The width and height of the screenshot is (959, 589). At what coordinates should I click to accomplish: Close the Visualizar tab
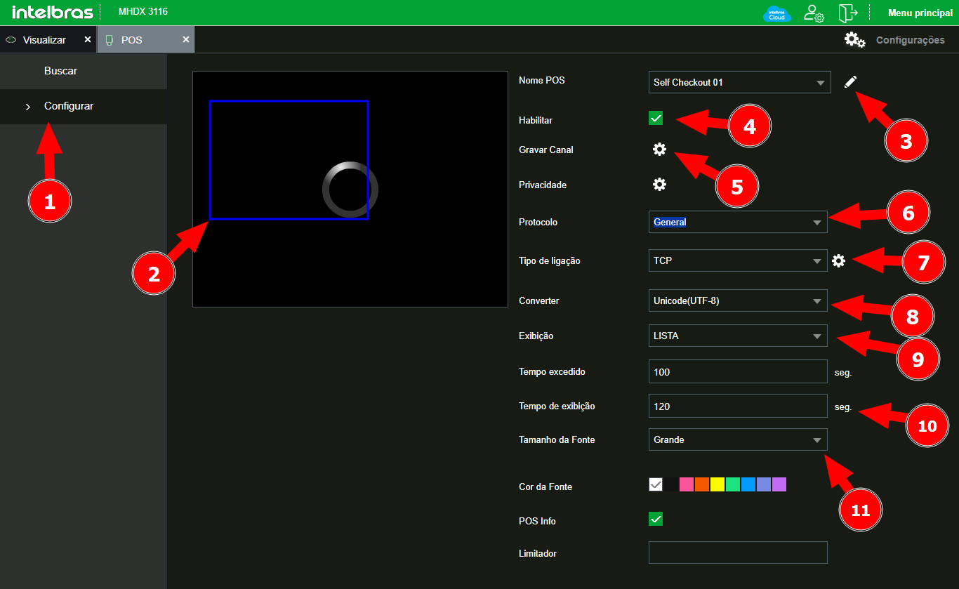click(88, 39)
